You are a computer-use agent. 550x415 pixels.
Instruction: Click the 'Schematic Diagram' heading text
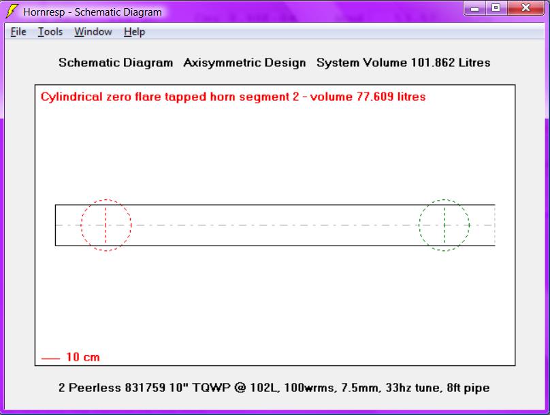(116, 63)
